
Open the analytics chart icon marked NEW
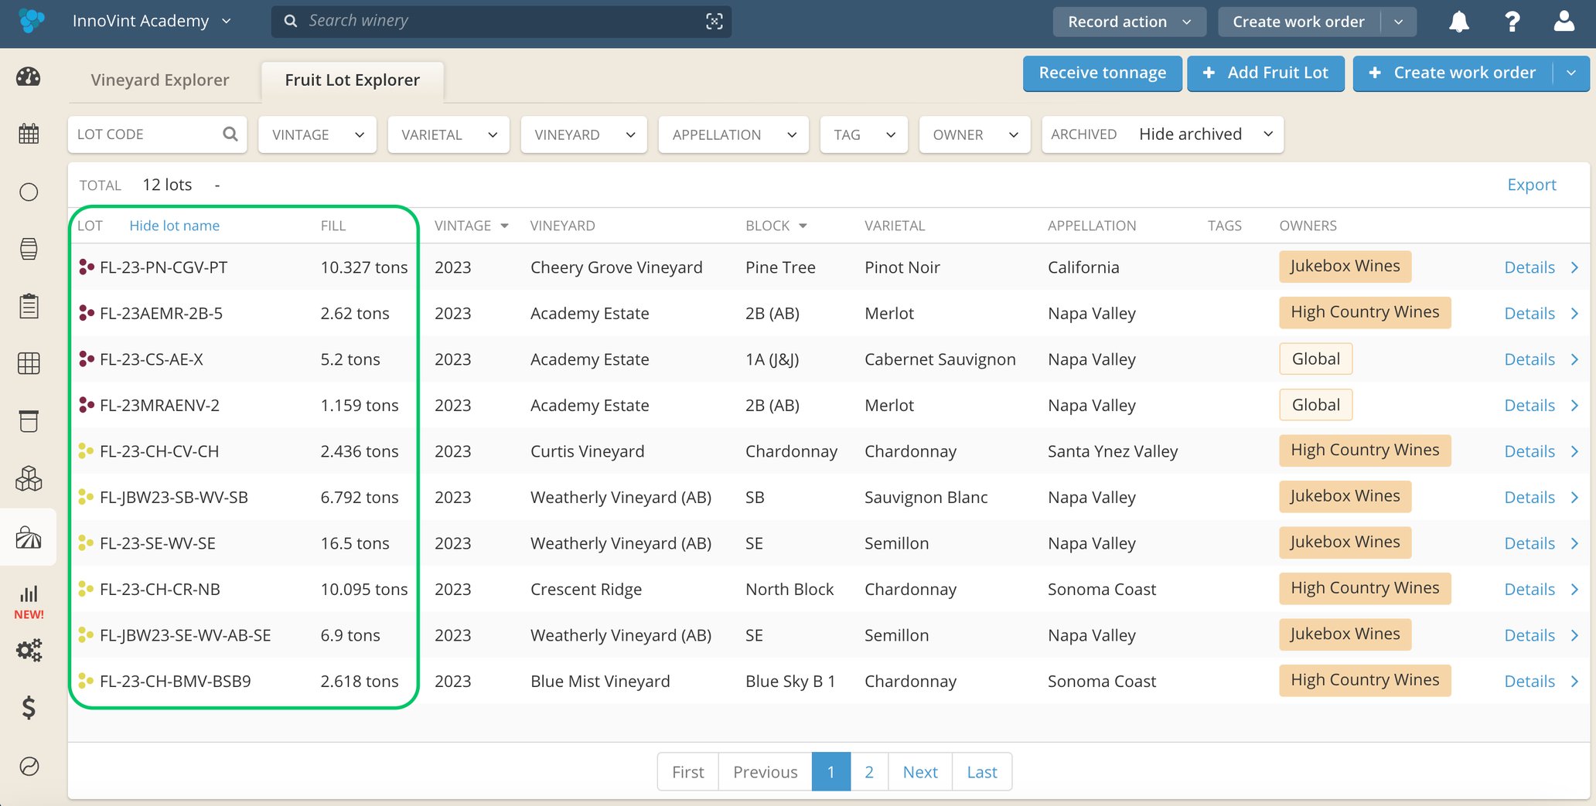pos(29,595)
